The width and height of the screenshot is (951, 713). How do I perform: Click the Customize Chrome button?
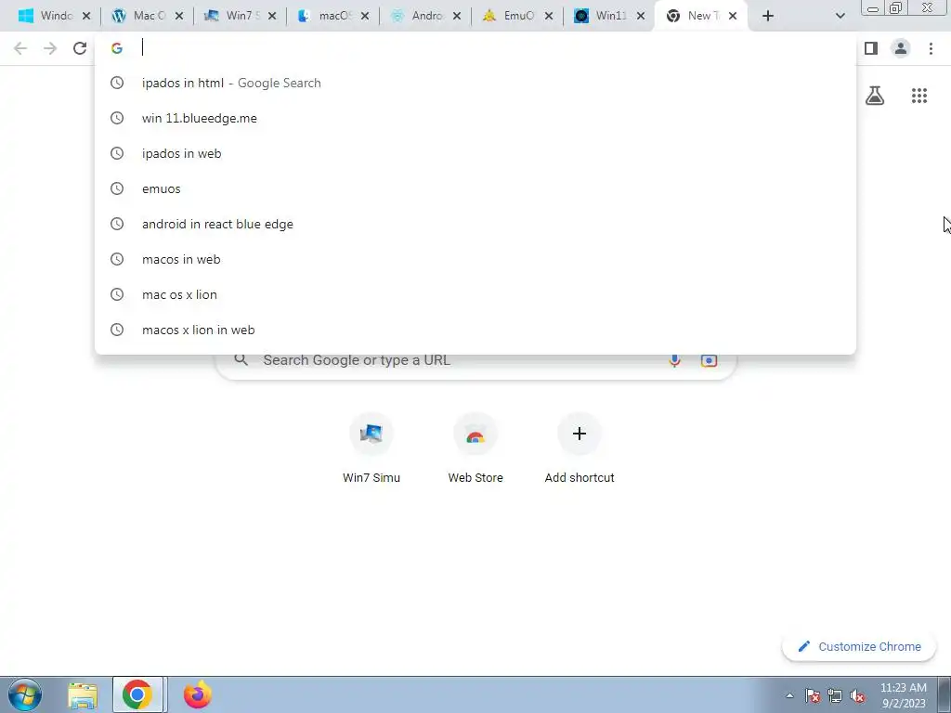[859, 647]
